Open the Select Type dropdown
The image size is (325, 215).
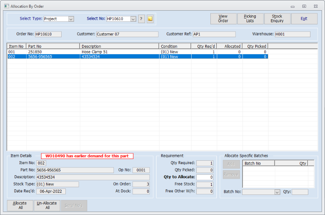[x=71, y=19]
